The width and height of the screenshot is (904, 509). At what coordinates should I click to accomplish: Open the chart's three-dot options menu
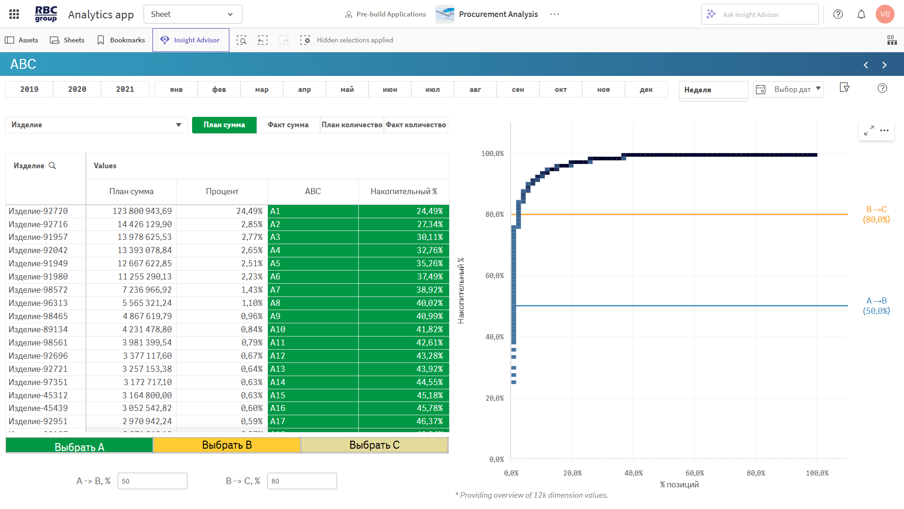click(885, 131)
